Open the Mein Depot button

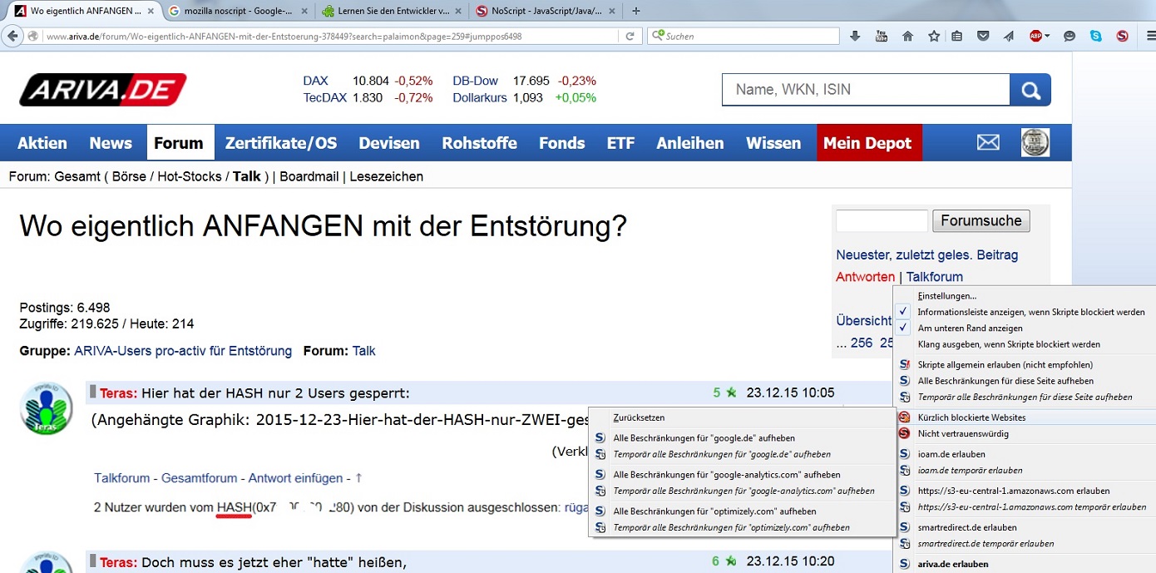click(x=867, y=143)
